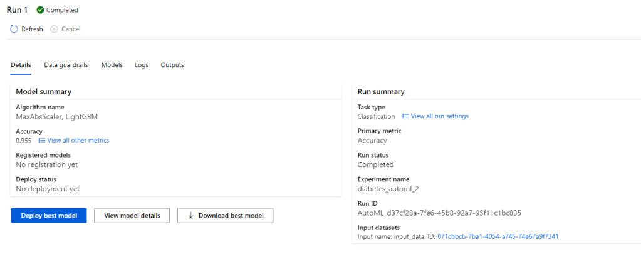Click the Run 1 page title

(x=17, y=10)
